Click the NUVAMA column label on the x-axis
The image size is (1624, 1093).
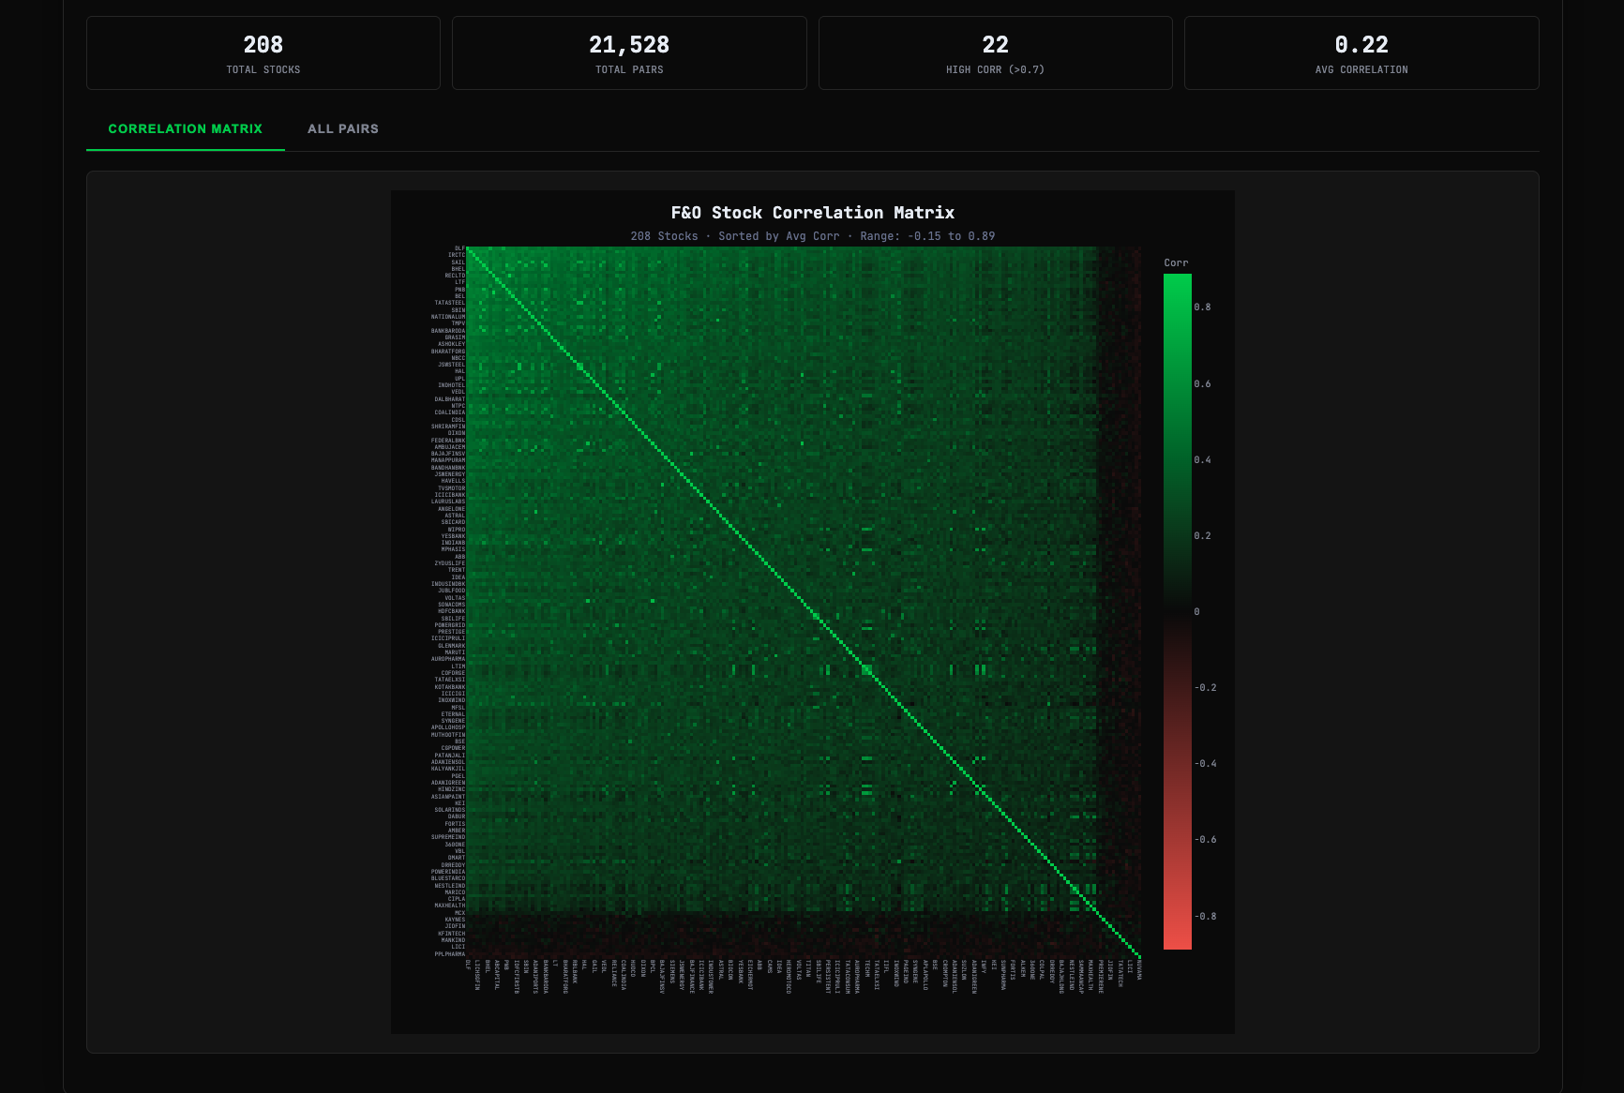1139,969
